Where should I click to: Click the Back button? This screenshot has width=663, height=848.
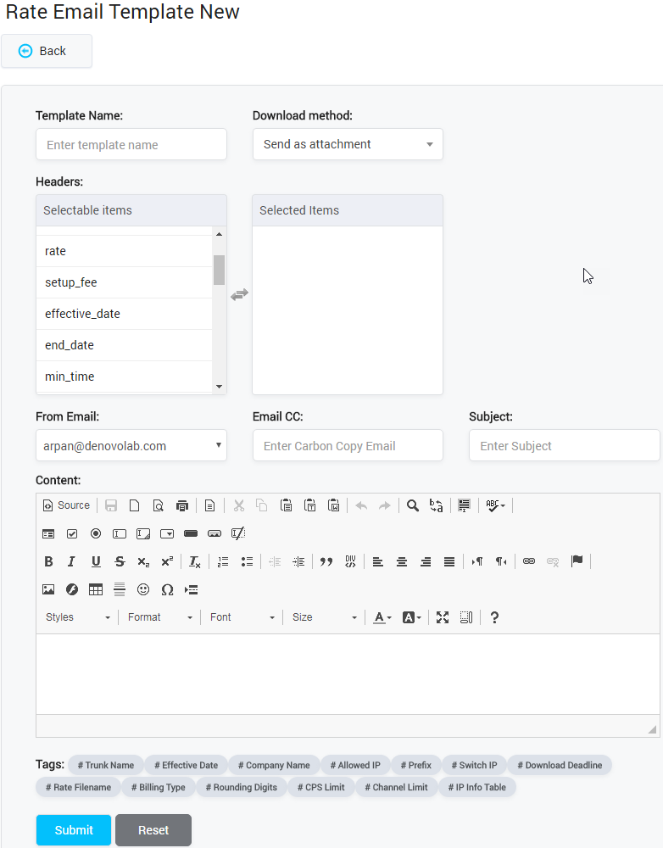coord(47,51)
